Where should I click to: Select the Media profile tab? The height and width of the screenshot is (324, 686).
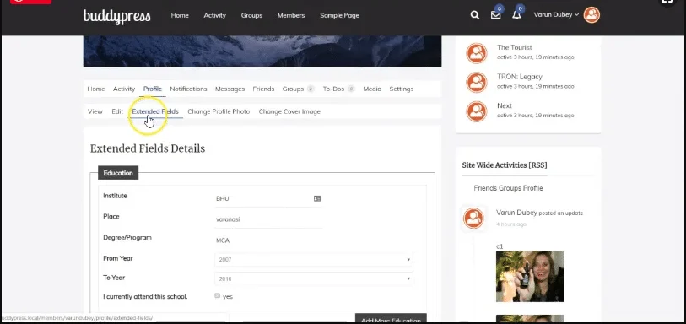pyautogui.click(x=372, y=89)
